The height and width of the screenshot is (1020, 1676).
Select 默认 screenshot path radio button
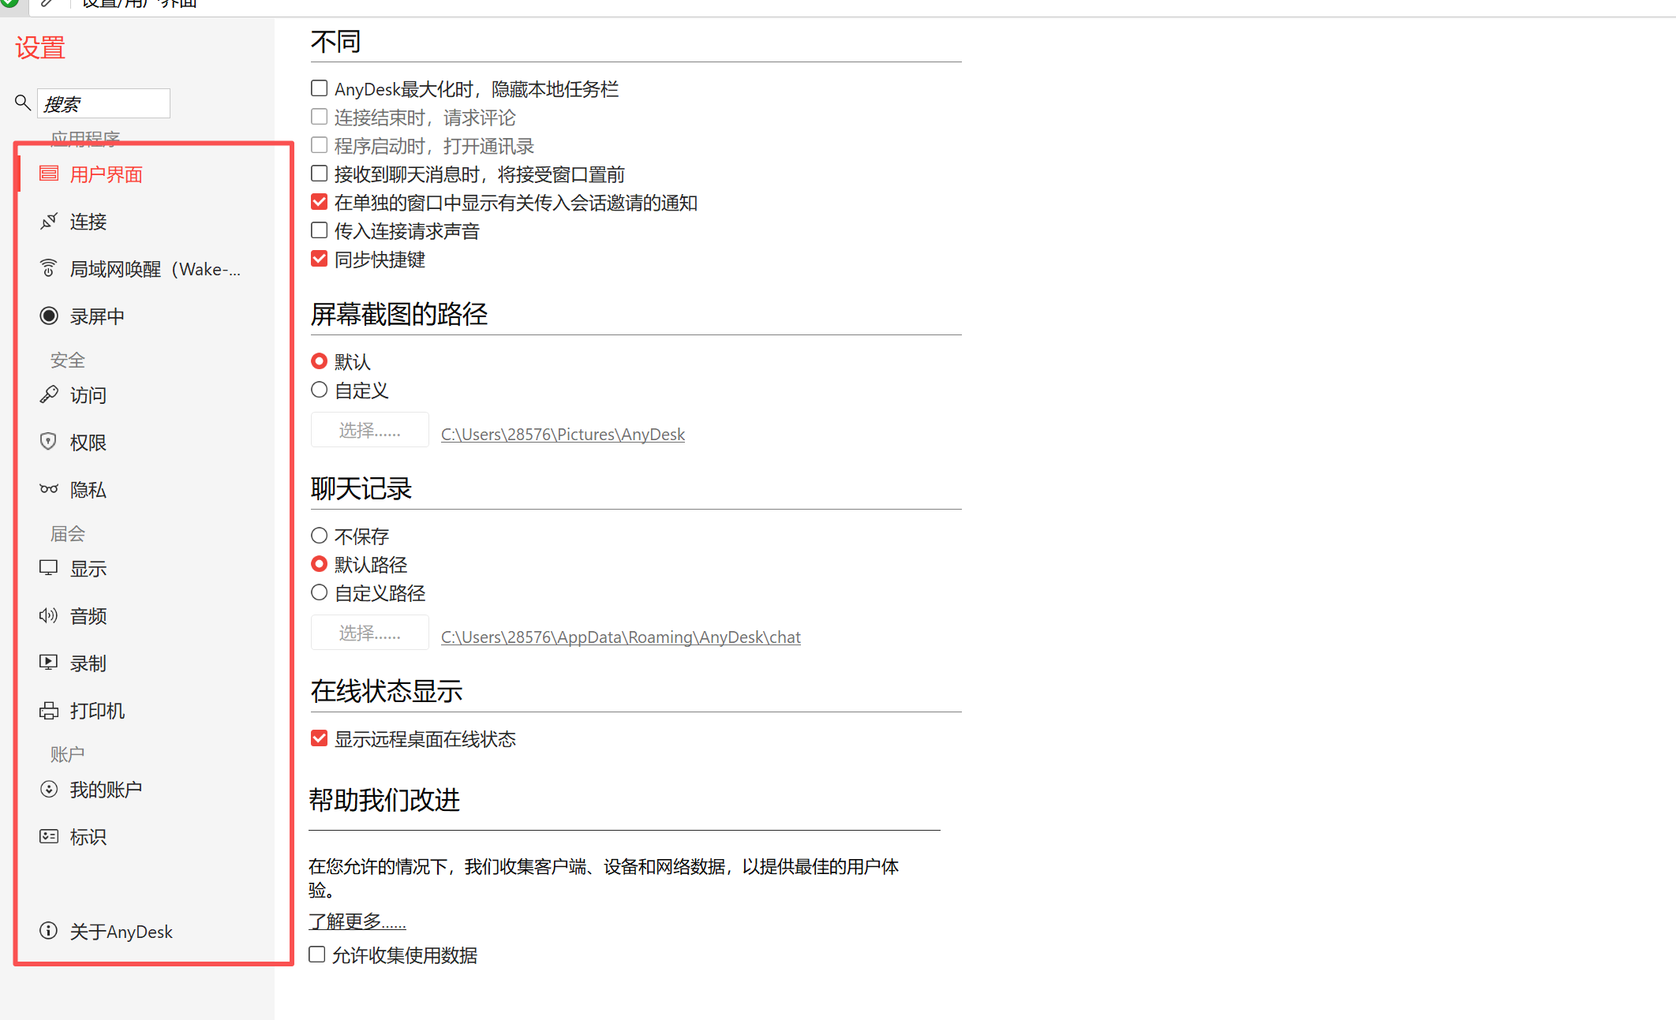(x=319, y=361)
